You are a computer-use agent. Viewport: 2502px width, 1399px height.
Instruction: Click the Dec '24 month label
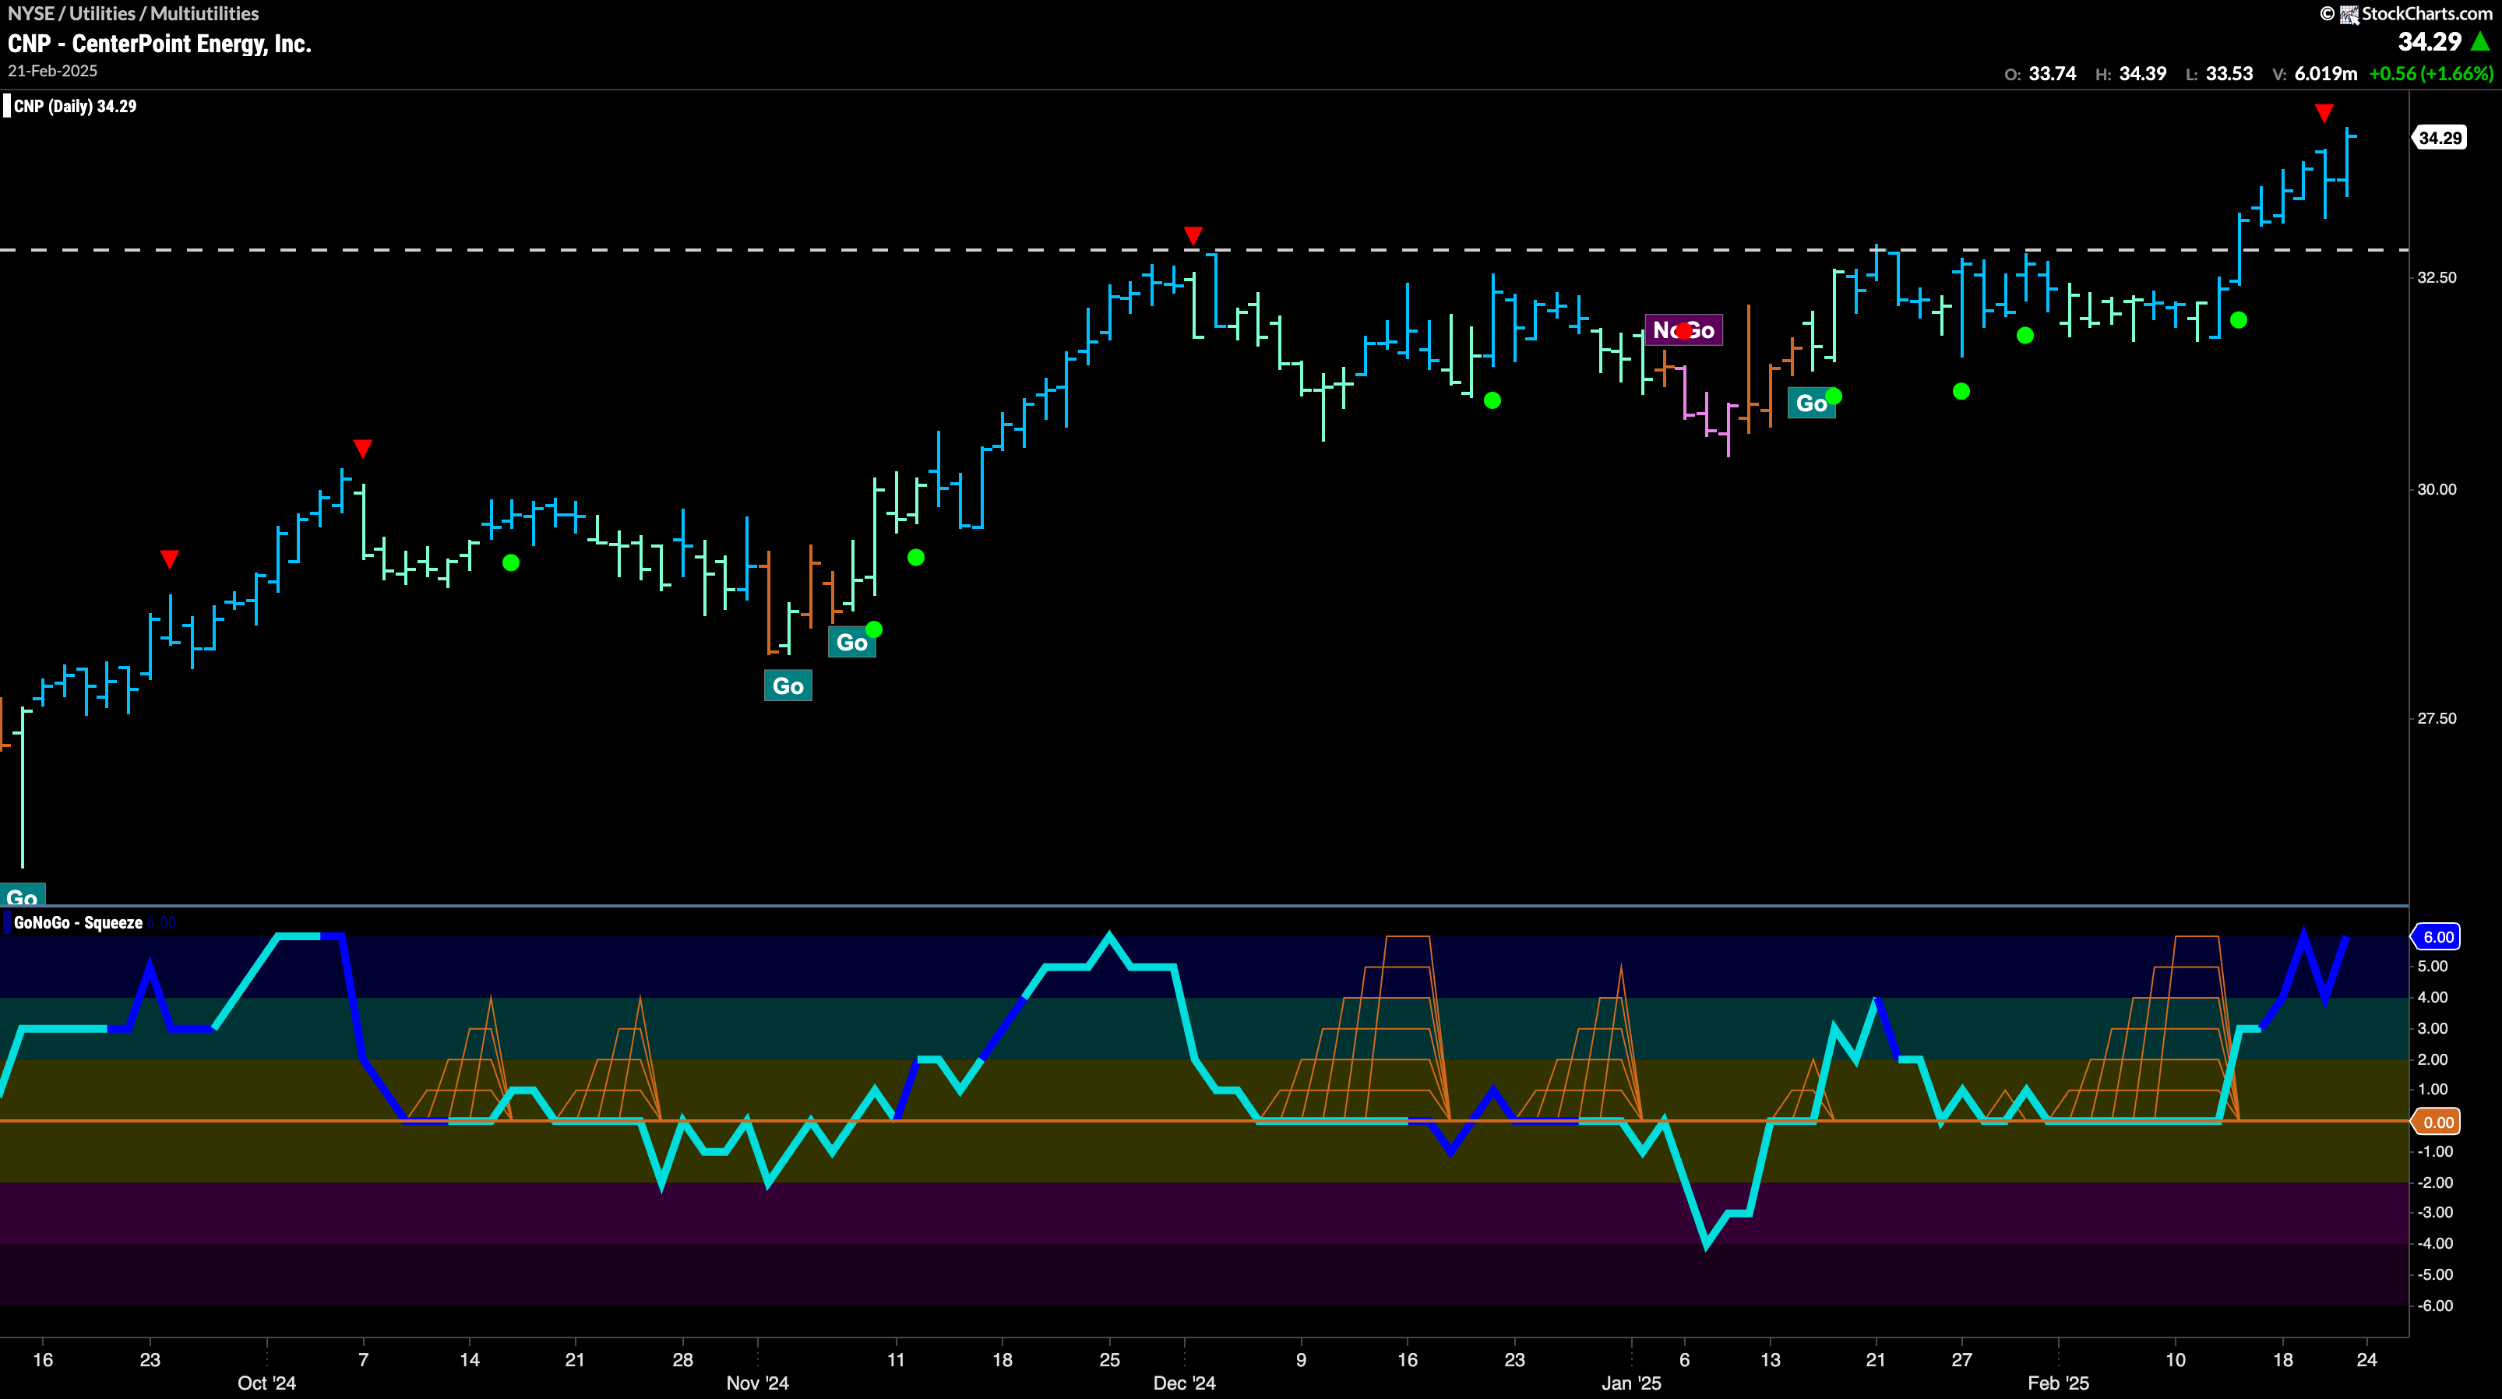(x=1184, y=1383)
